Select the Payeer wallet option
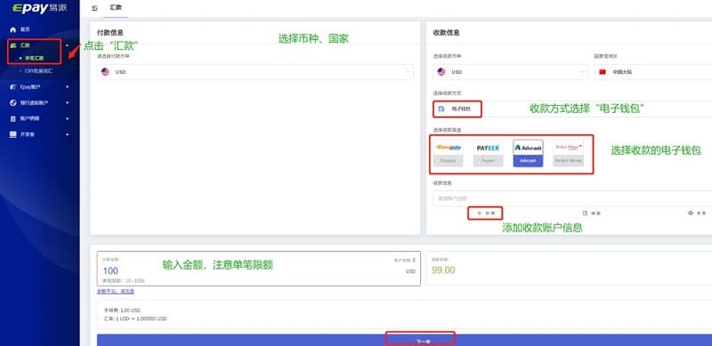 pos(488,153)
